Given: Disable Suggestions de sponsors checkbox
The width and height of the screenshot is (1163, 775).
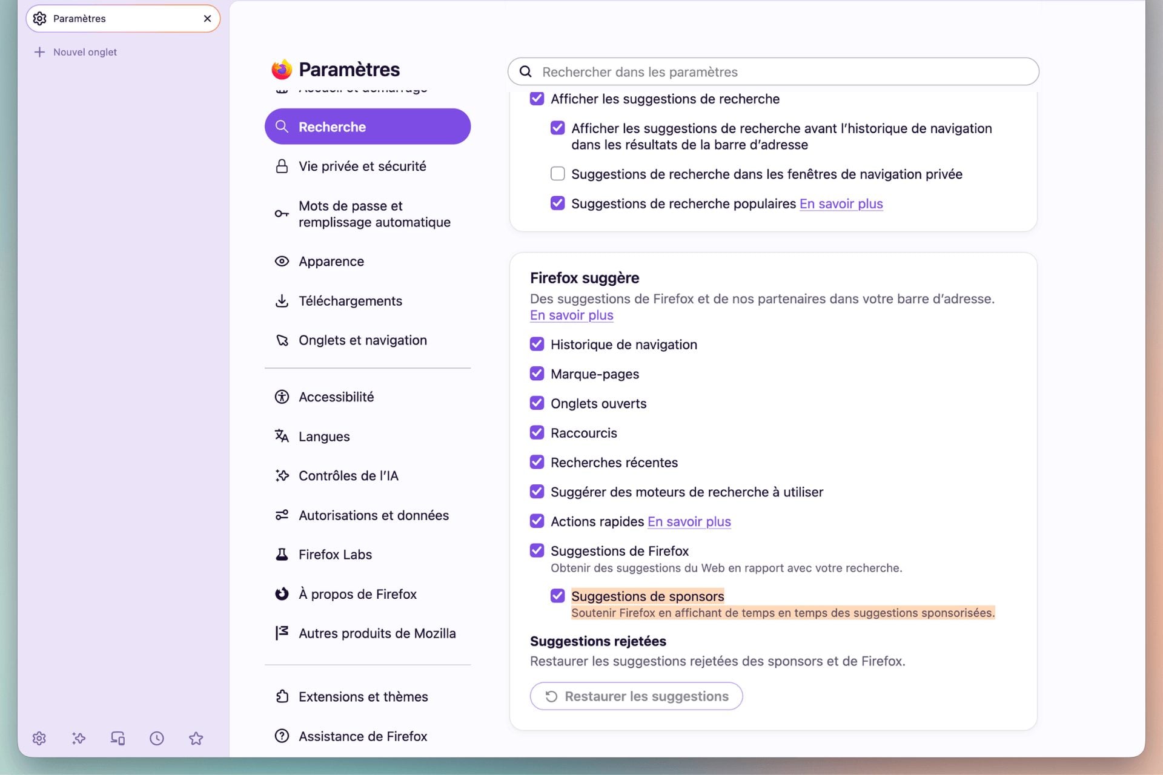Looking at the screenshot, I should click(x=557, y=596).
